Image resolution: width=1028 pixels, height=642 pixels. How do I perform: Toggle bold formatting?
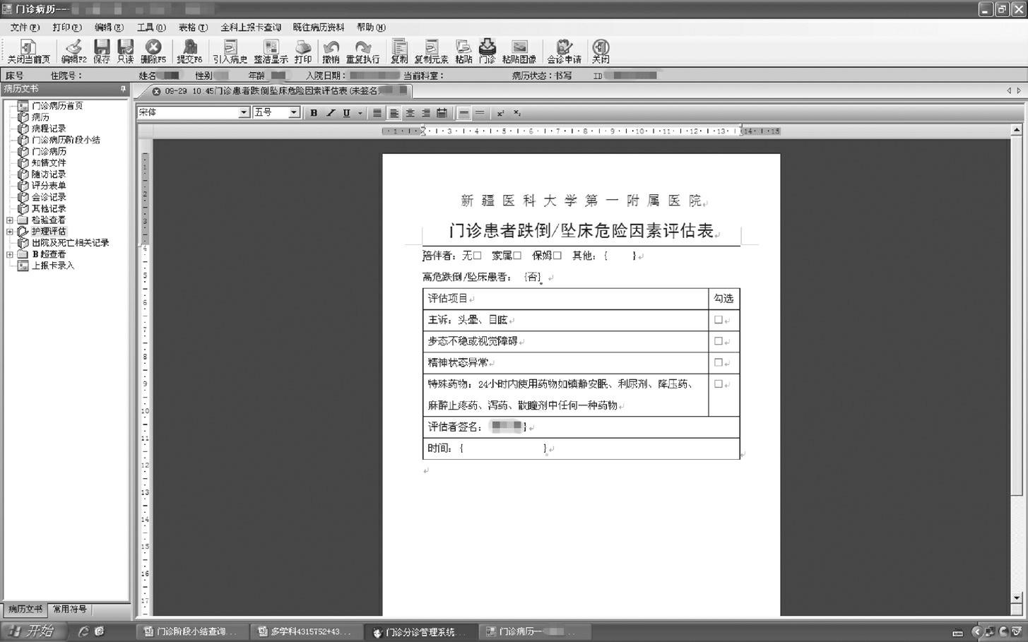coord(314,113)
